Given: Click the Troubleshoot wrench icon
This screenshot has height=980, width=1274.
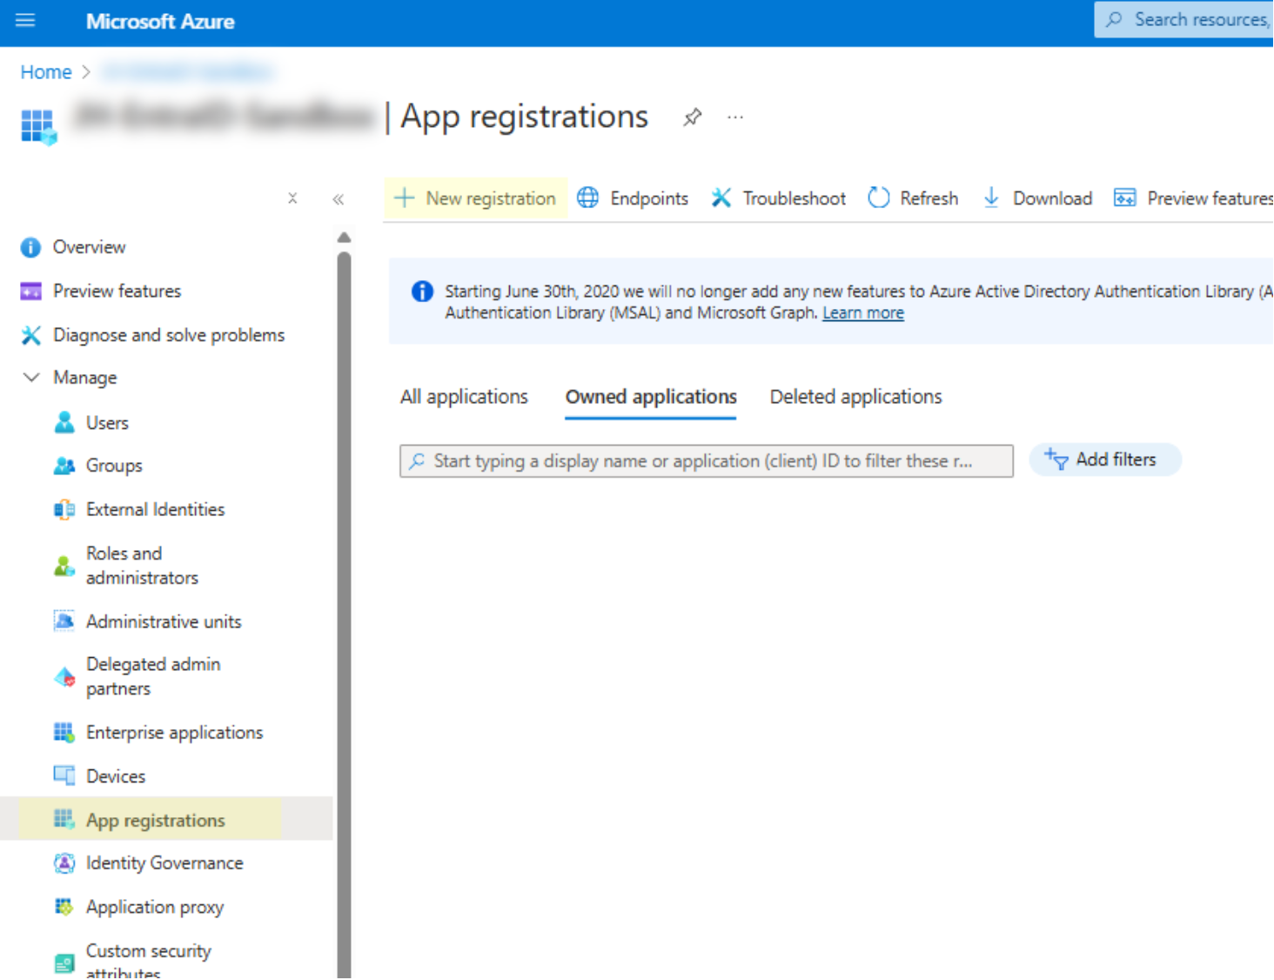Looking at the screenshot, I should [x=721, y=198].
